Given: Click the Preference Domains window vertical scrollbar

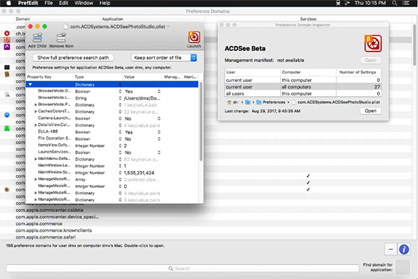Looking at the screenshot, I should (x=415, y=45).
